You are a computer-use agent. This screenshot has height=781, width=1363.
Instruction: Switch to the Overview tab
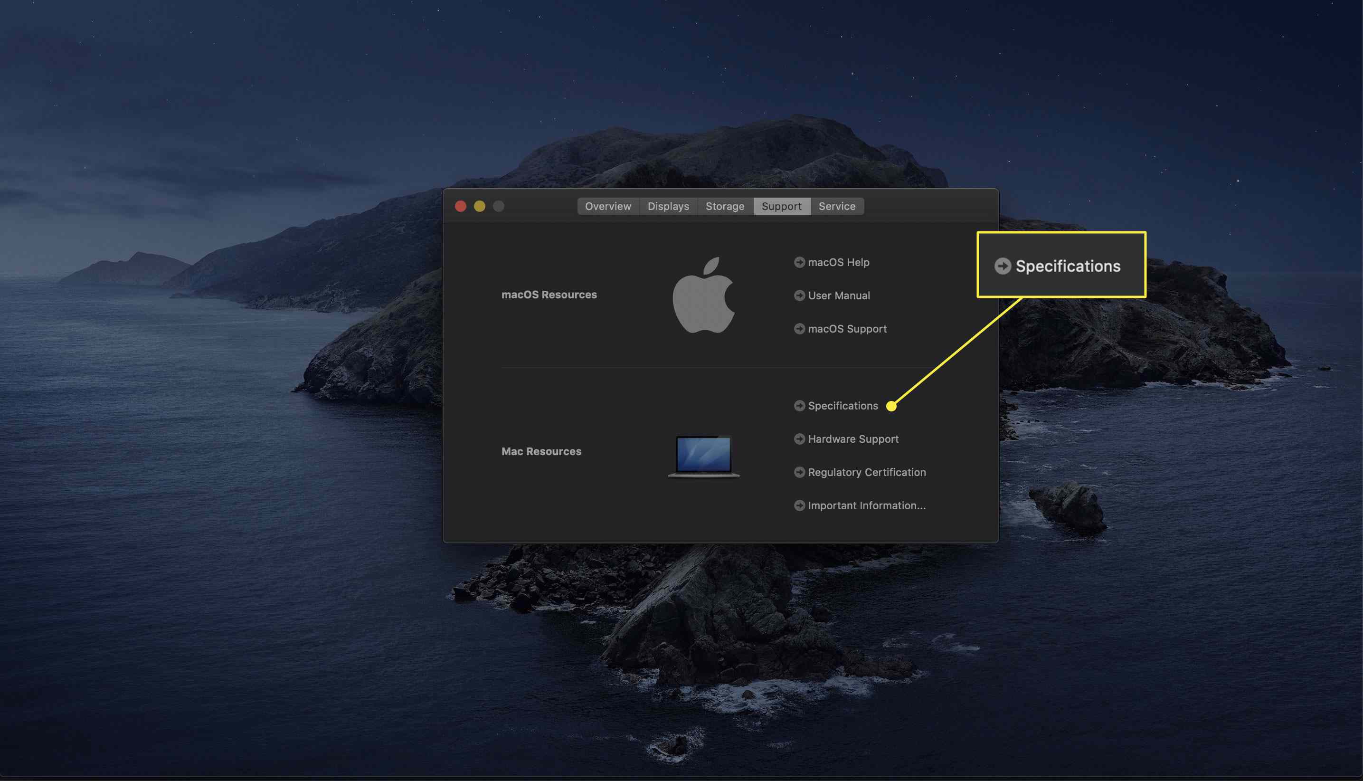(607, 206)
